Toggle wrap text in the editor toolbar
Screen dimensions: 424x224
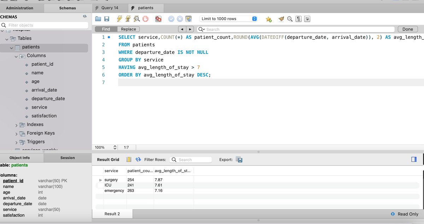click(307, 18)
